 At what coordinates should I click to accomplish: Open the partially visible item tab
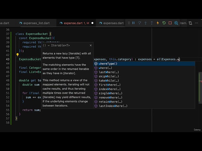pos(183,23)
